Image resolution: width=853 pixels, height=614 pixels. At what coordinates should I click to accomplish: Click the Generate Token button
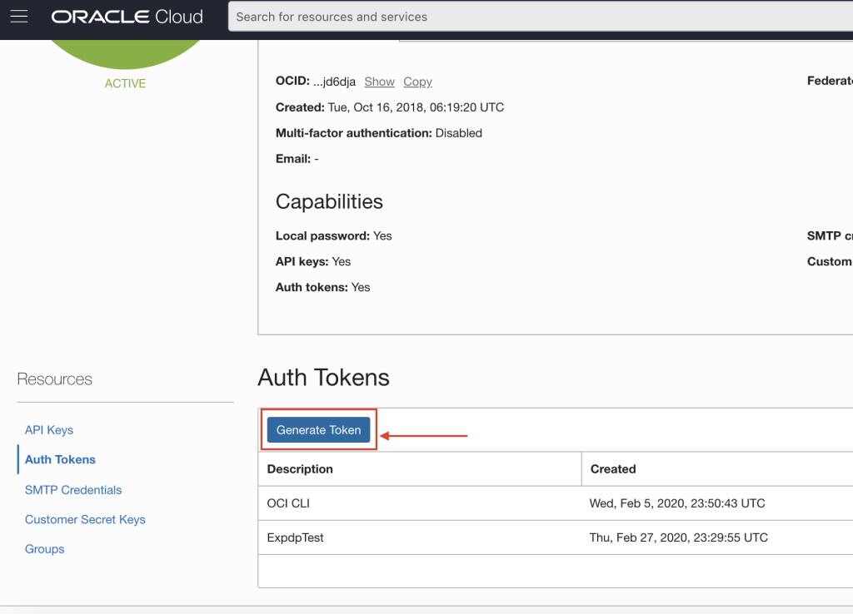[x=318, y=429]
